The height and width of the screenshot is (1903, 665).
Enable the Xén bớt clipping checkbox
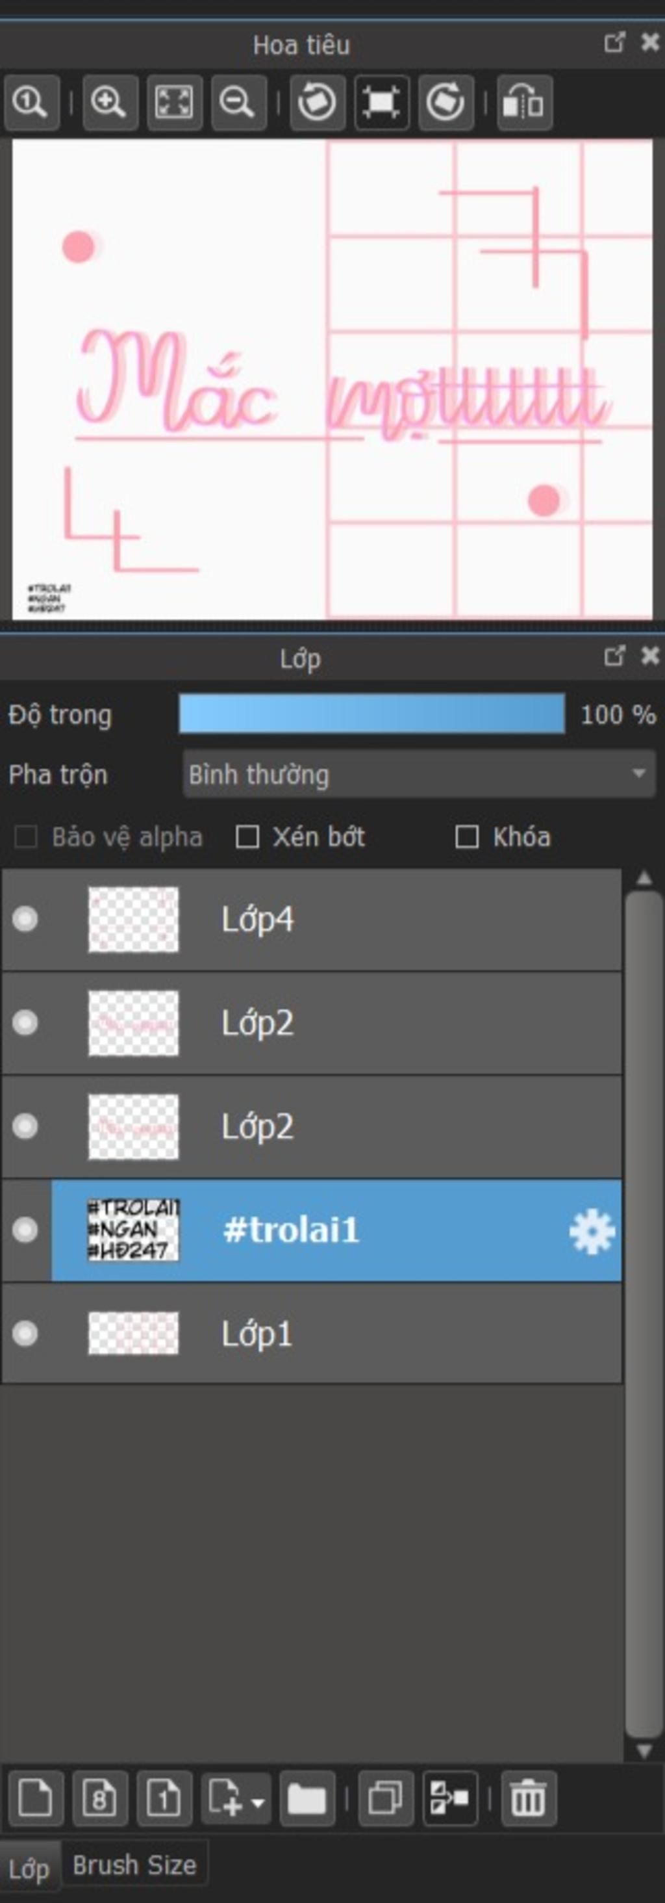(247, 837)
